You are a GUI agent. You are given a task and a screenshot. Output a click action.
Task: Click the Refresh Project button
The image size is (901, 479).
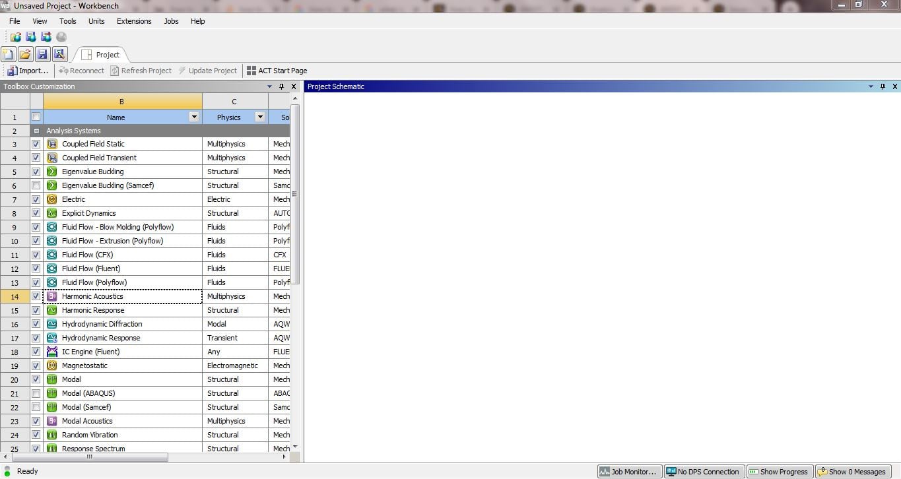[x=141, y=71]
